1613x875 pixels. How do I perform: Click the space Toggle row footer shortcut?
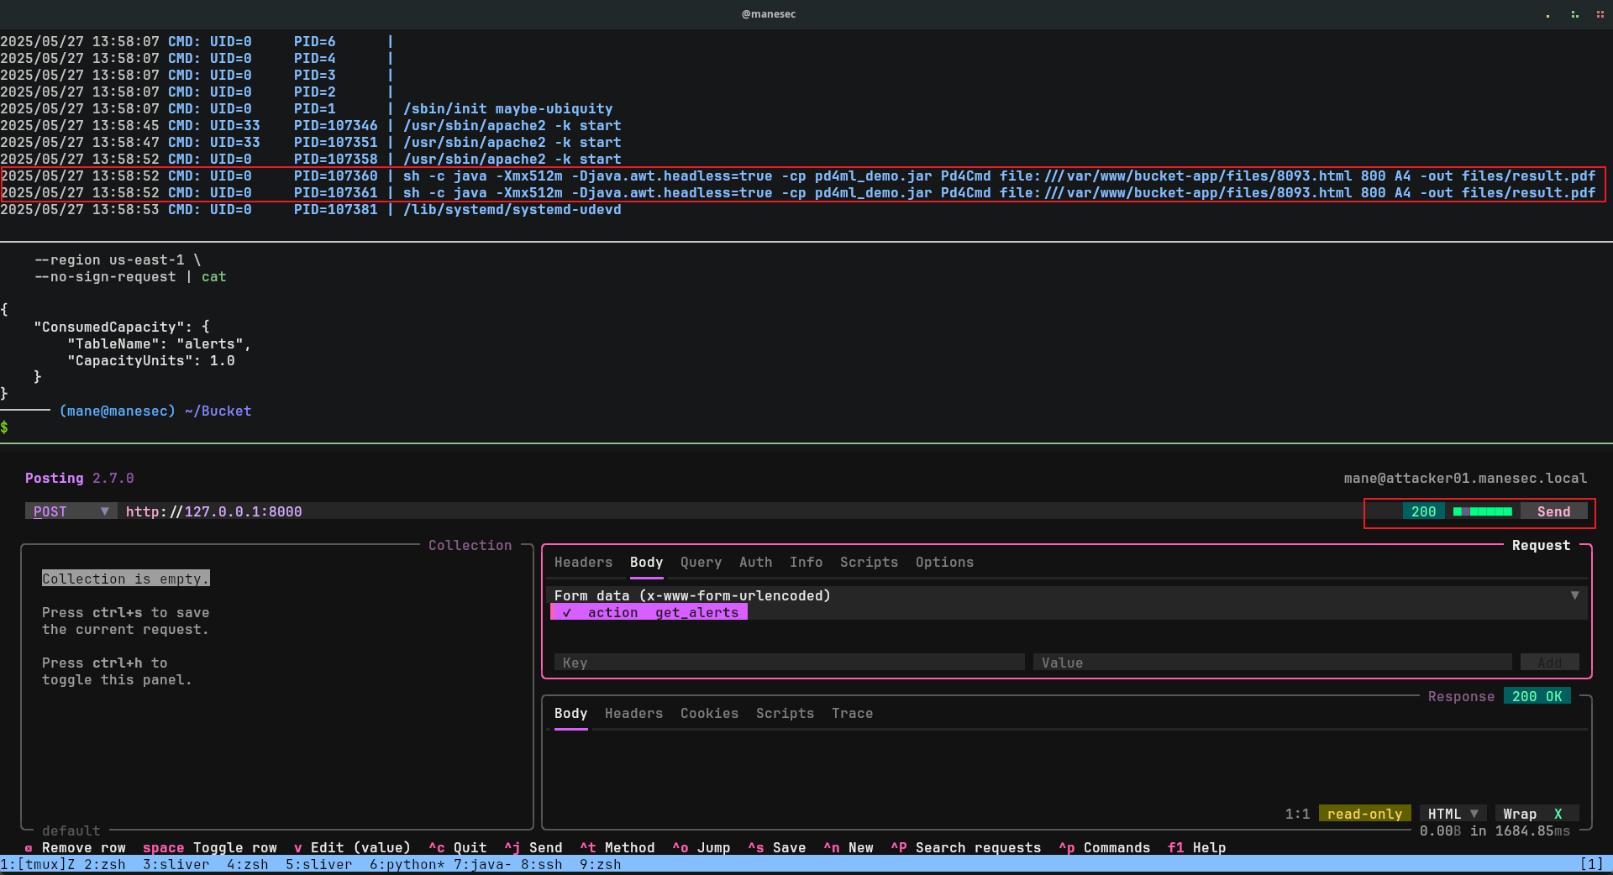pyautogui.click(x=209, y=847)
